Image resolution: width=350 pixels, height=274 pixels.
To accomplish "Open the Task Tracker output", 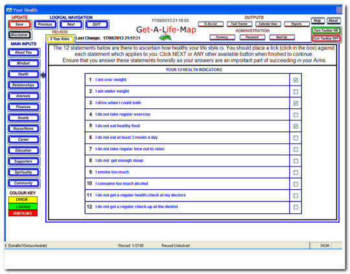I will coord(239,24).
